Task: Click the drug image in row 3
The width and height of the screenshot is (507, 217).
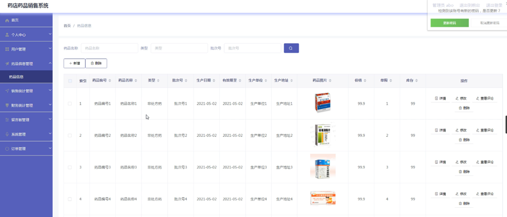Action: (323, 166)
